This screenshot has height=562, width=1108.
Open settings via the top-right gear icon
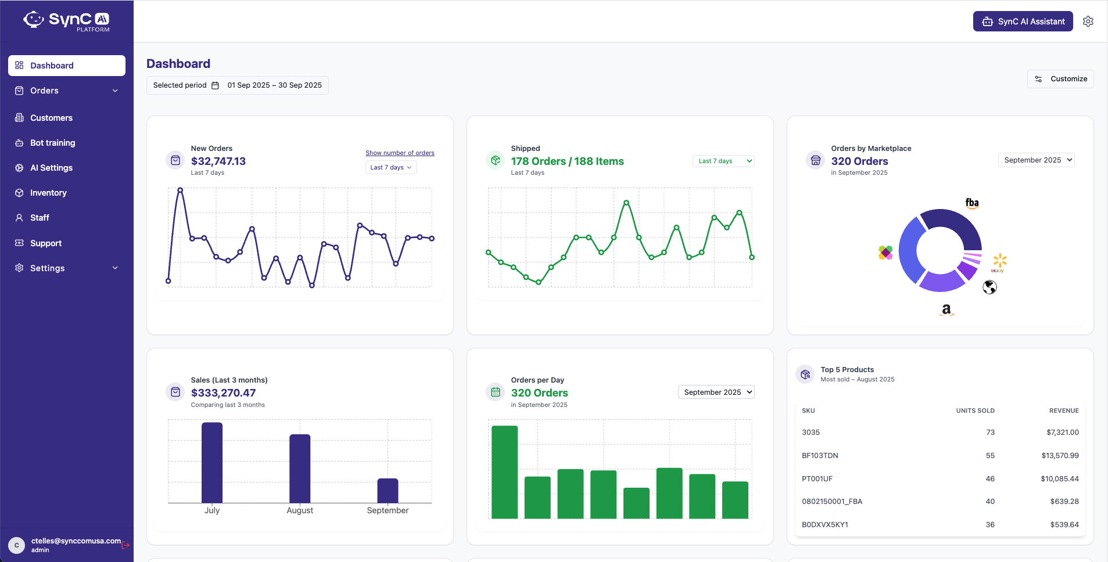tap(1088, 21)
